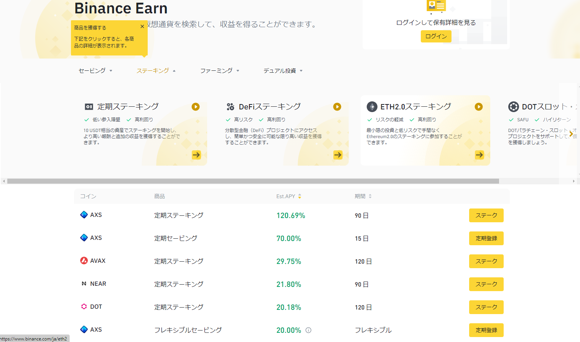Screen dimensions: 580x342
Task: Close the yellow product tip popup
Action: (142, 27)
